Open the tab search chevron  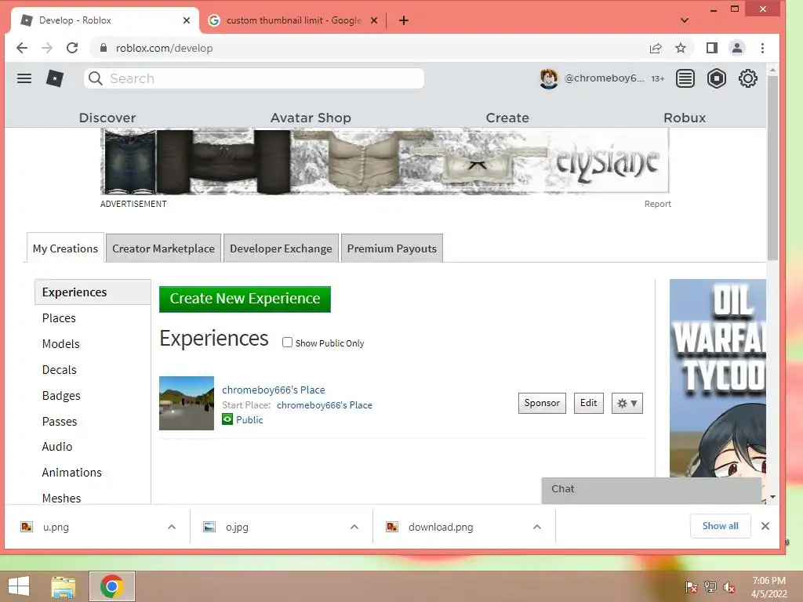tap(684, 20)
